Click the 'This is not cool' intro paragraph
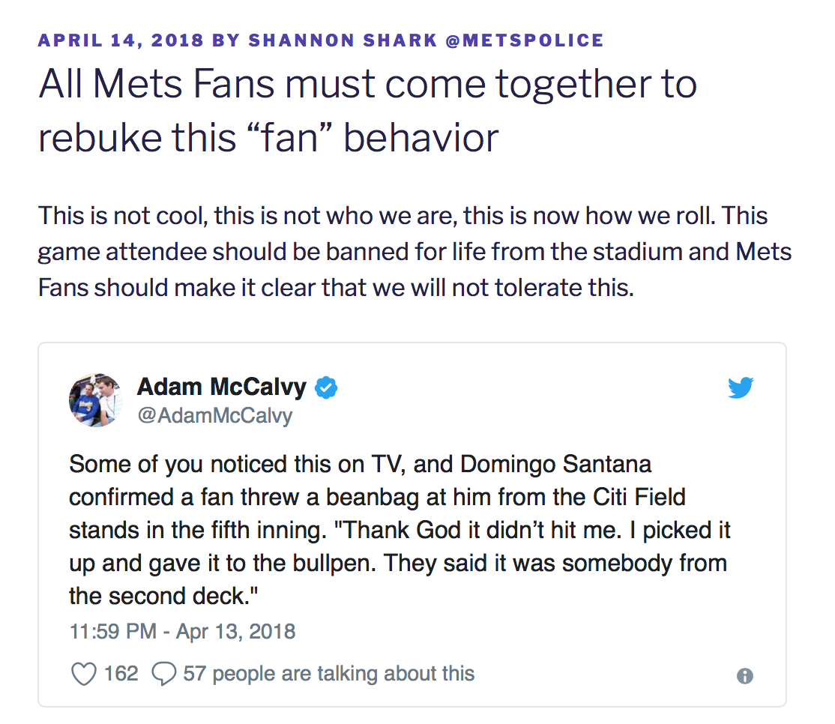Image resolution: width=835 pixels, height=724 pixels. 415,252
